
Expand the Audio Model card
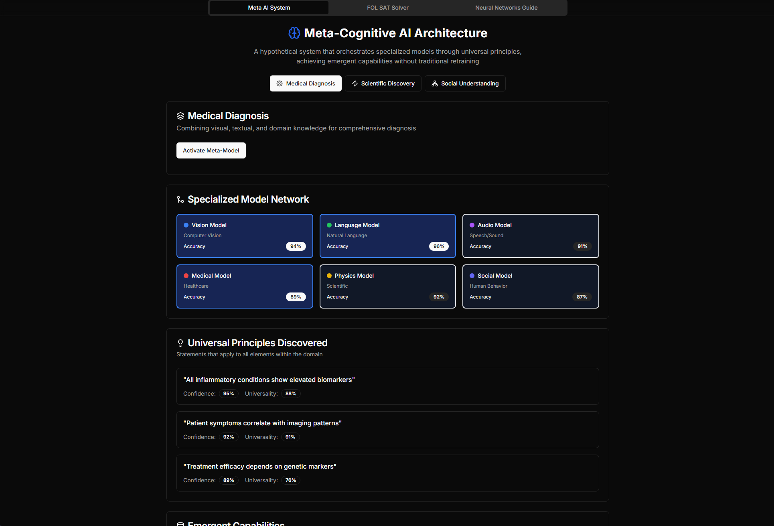point(530,236)
